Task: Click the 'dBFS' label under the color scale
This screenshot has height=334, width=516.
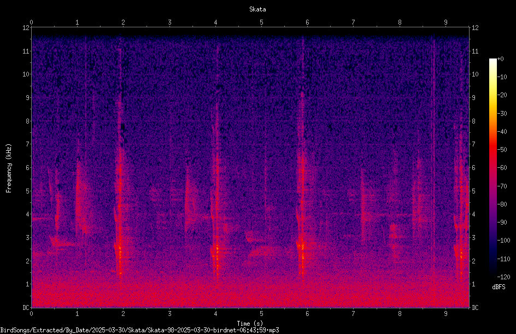Action: [x=499, y=287]
